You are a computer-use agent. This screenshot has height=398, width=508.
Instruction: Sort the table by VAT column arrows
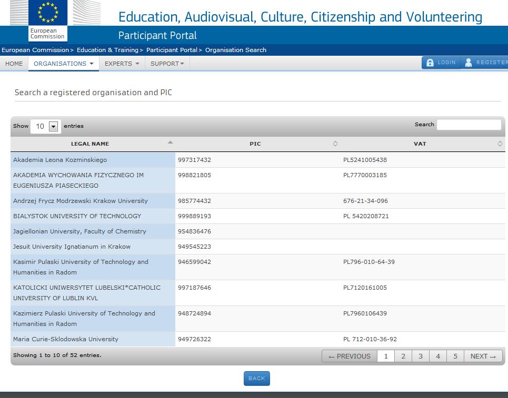tap(500, 144)
